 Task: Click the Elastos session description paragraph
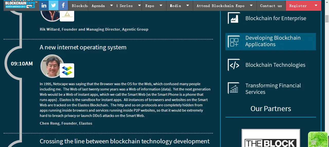[125, 100]
